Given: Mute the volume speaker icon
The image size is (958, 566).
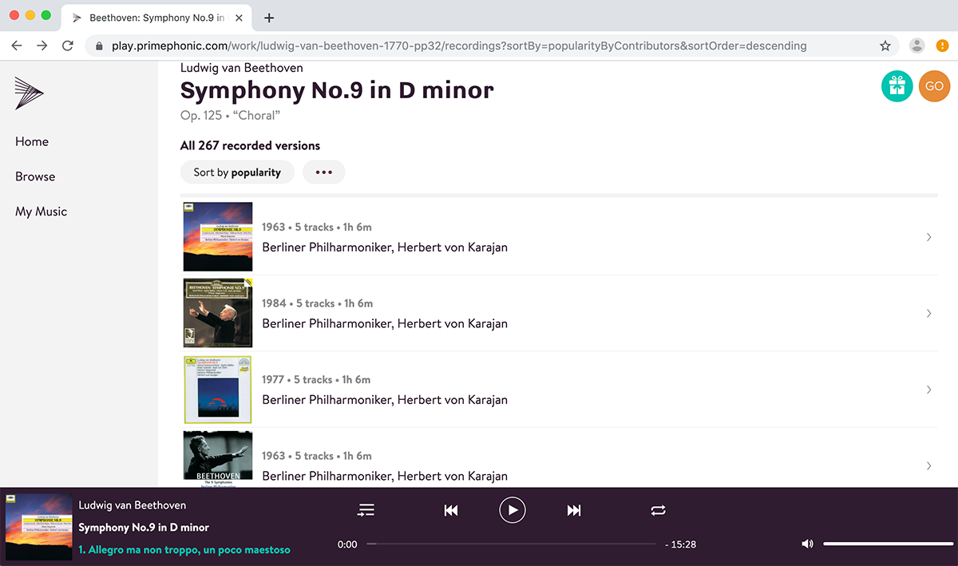Looking at the screenshot, I should [x=807, y=544].
